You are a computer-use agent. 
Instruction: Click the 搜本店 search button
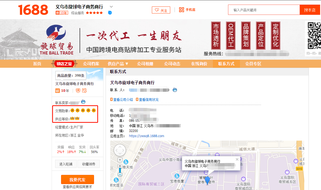point(310,10)
